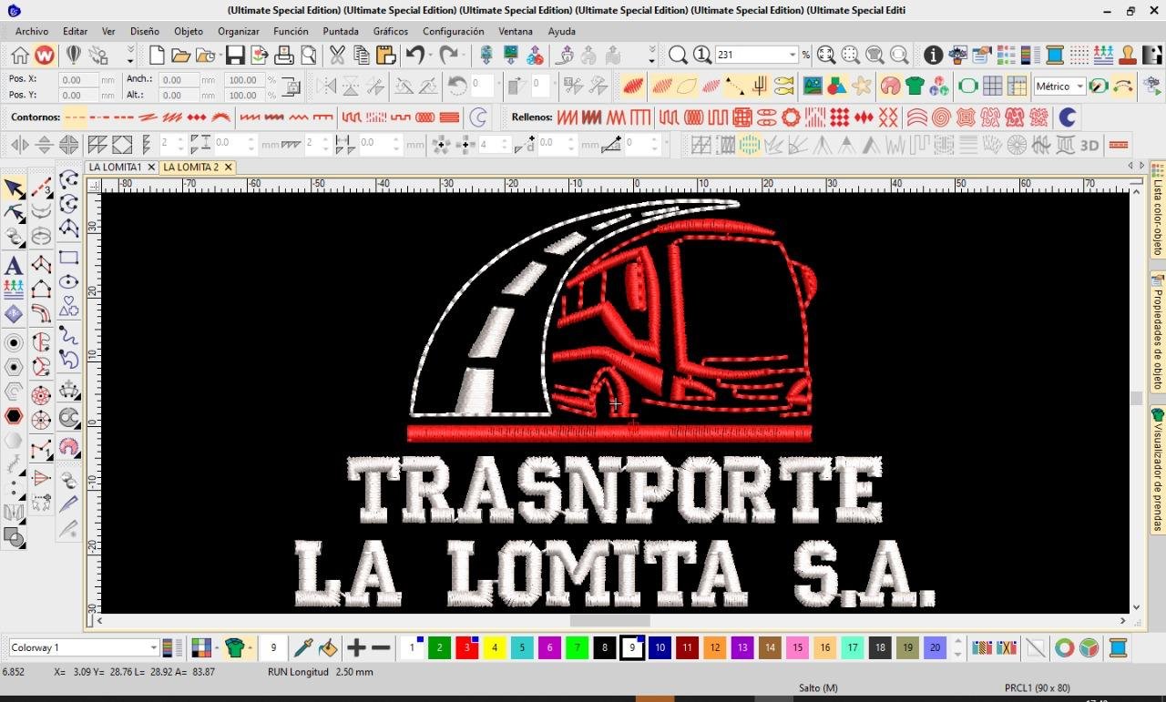This screenshot has width=1166, height=702.
Task: Open the zoom factor 231 dropdown
Action: point(792,56)
